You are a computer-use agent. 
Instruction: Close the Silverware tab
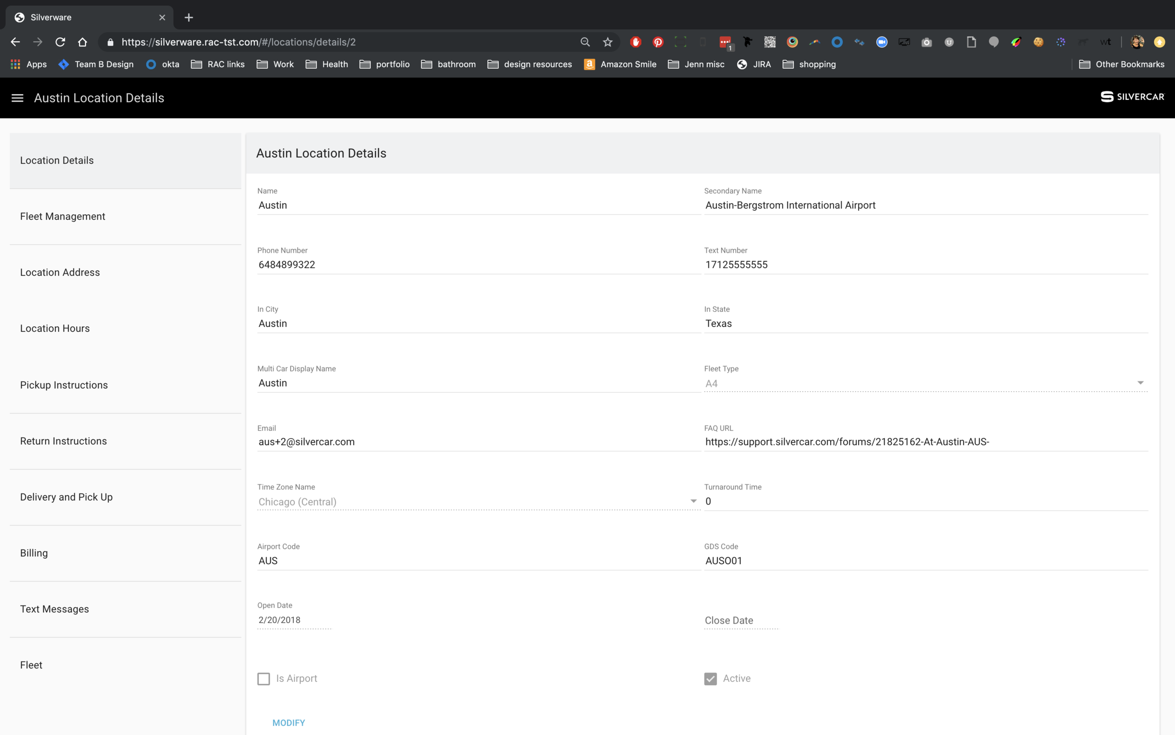pos(162,17)
